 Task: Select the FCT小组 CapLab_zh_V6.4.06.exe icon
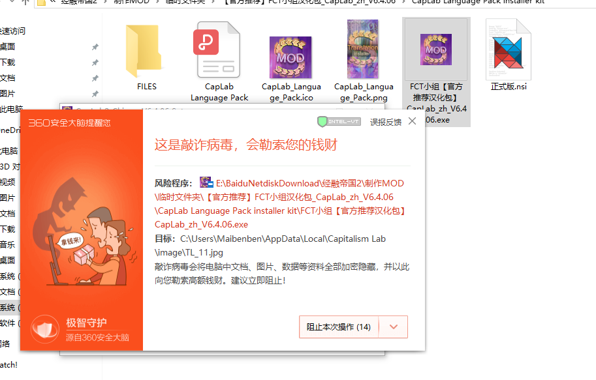[x=436, y=50]
